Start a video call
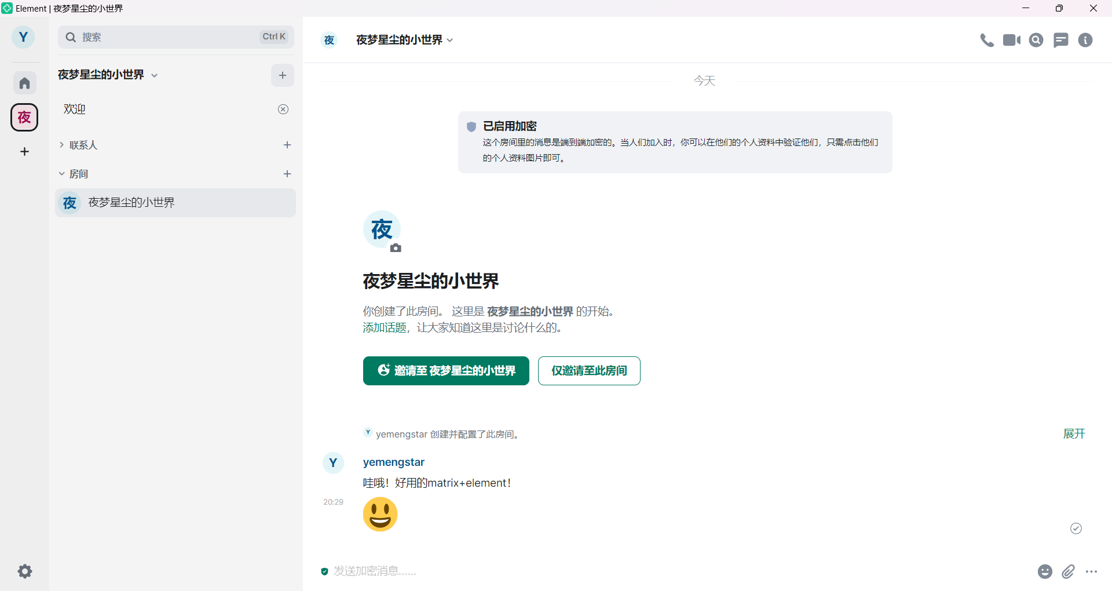 1011,40
